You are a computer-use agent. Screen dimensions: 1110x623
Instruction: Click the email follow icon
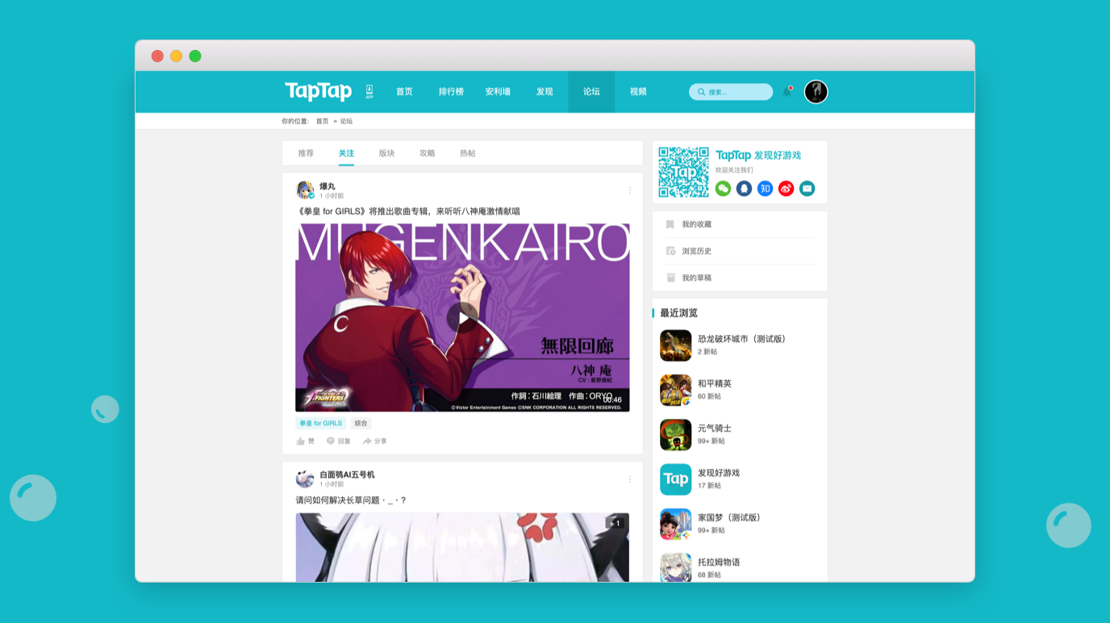[x=807, y=188]
